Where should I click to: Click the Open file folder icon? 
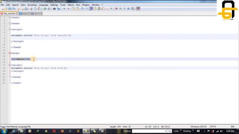point(6,9)
